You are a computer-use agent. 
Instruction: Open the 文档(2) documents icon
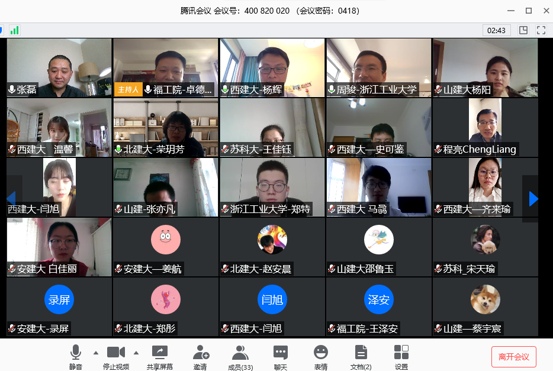pyautogui.click(x=361, y=357)
